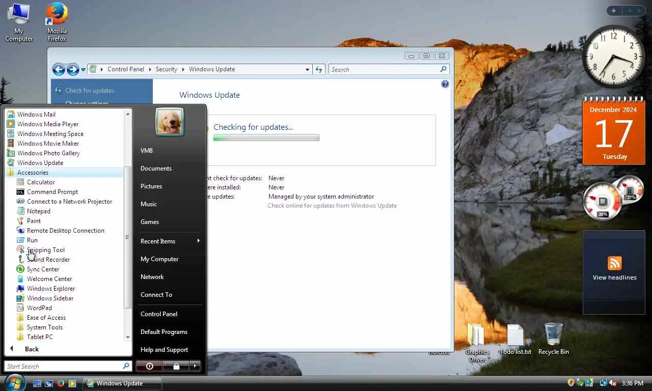Click the security shield tray icon
This screenshot has width=652, height=391.
pyautogui.click(x=571, y=383)
